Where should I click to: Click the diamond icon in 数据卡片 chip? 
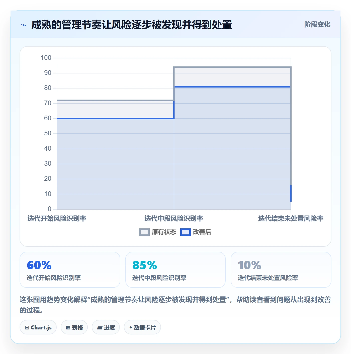click(x=131, y=327)
